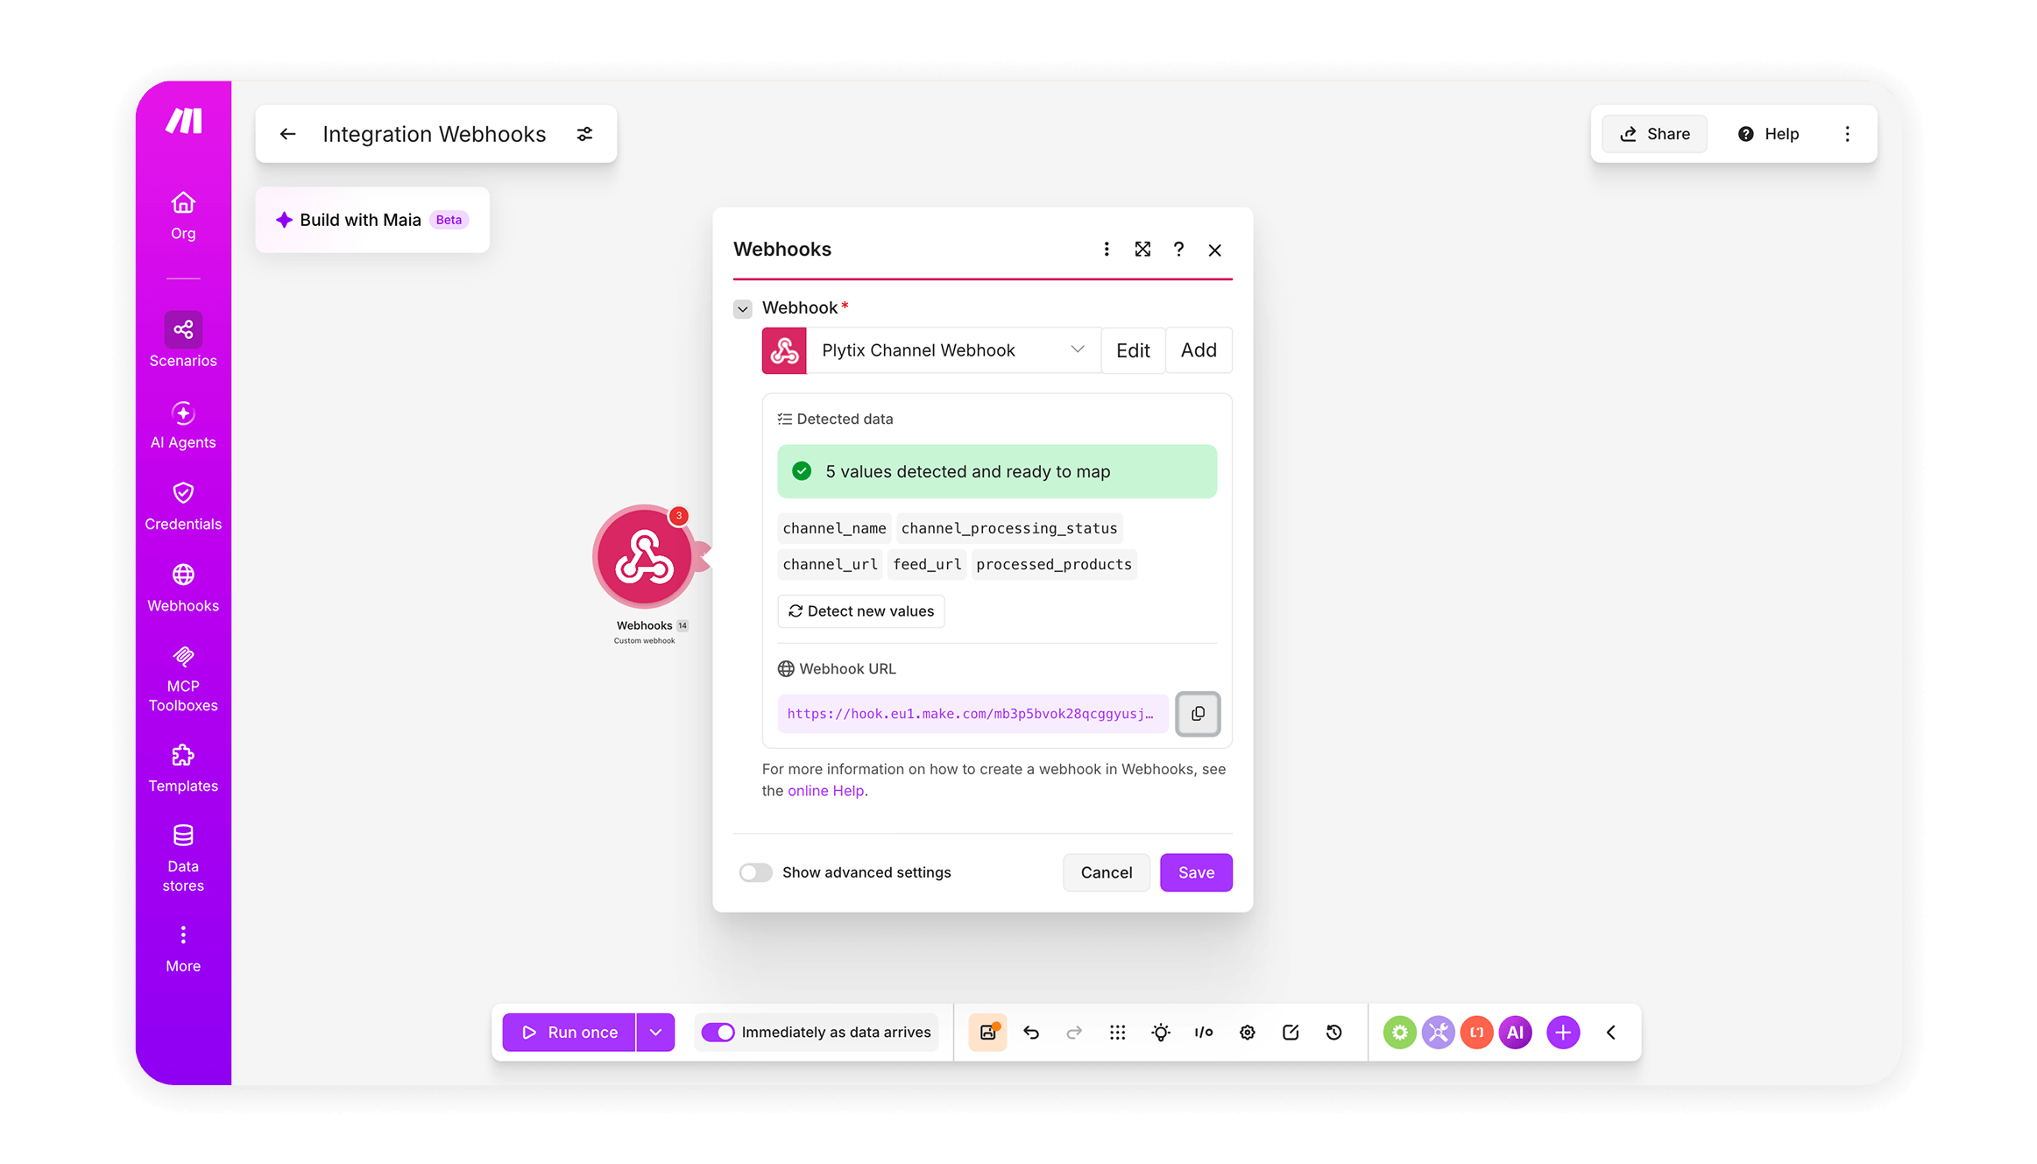The width and height of the screenshot is (2037, 1164).
Task: Open the auto-align grid dots icon
Action: click(1117, 1033)
